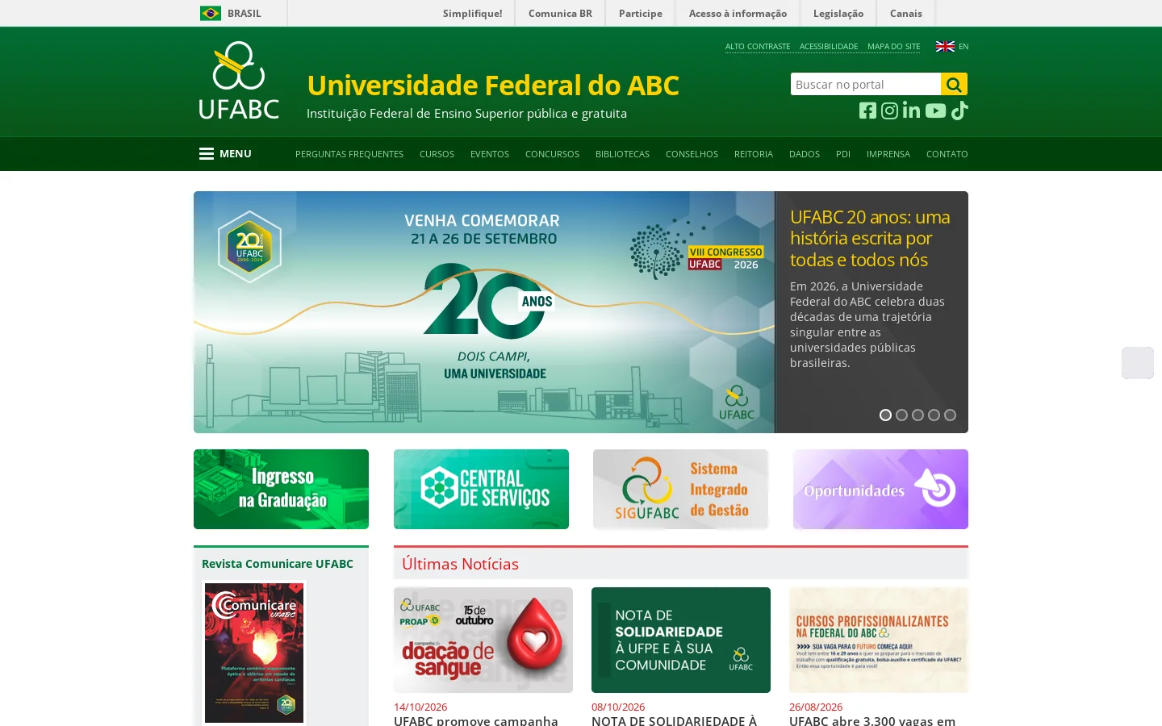Open the UFABC LinkedIn icon
This screenshot has height=726, width=1162.
pyautogui.click(x=911, y=111)
